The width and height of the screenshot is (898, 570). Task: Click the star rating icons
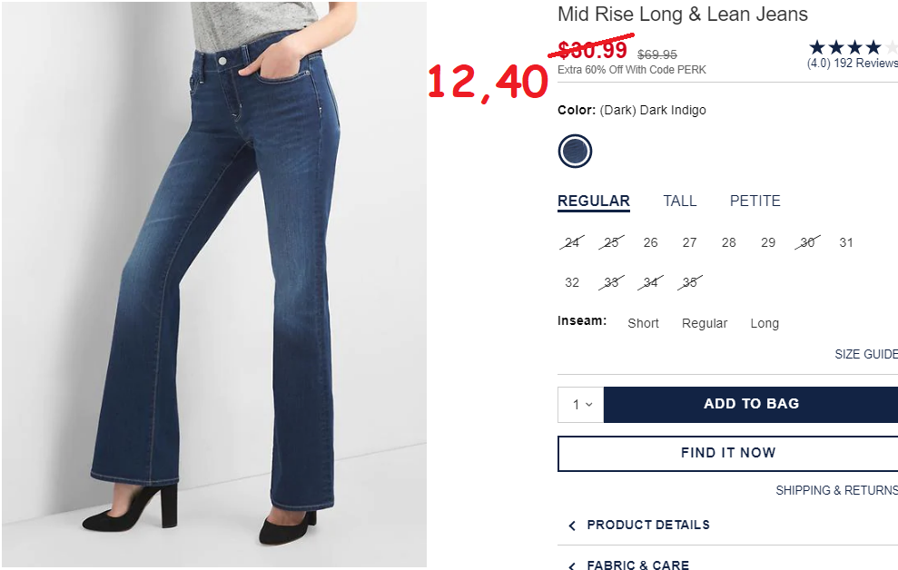tap(853, 47)
